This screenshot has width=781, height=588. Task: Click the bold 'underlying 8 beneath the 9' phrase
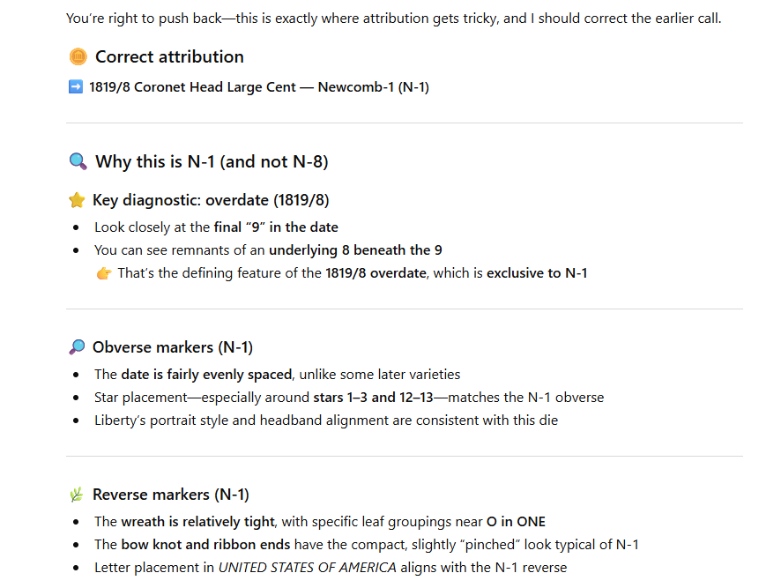355,250
